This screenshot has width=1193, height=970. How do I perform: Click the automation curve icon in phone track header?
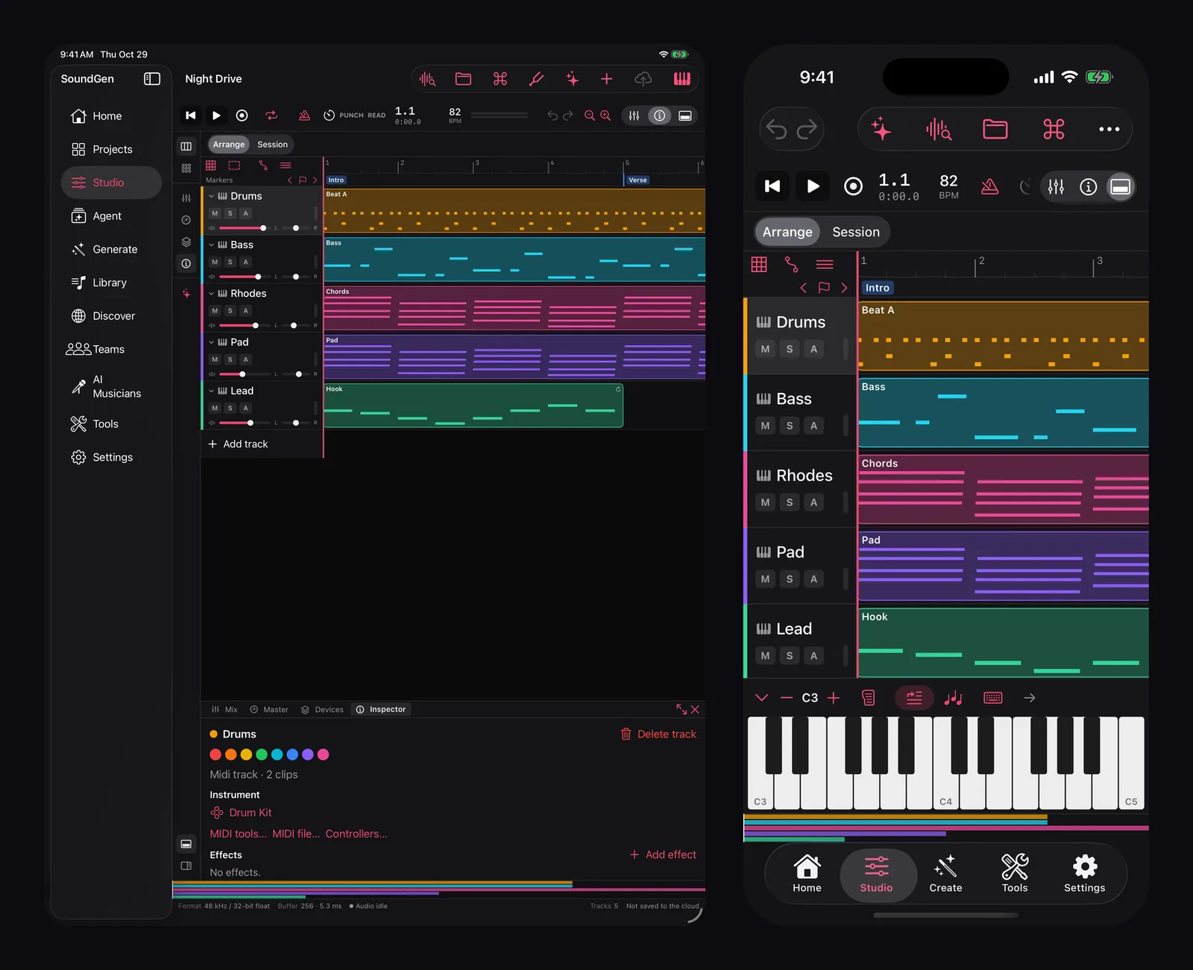point(791,264)
